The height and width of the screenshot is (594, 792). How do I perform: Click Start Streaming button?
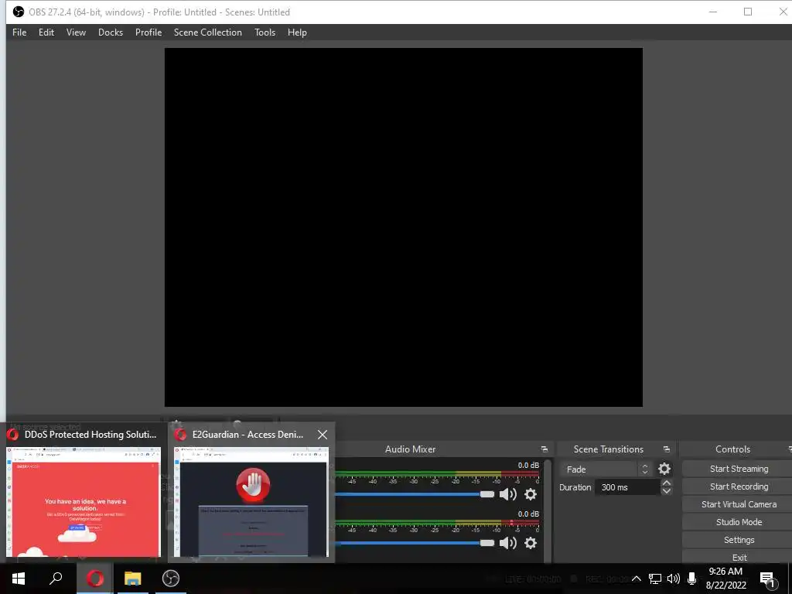click(x=739, y=469)
